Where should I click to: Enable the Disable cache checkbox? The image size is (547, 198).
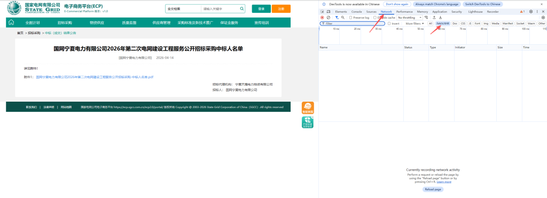(375, 18)
